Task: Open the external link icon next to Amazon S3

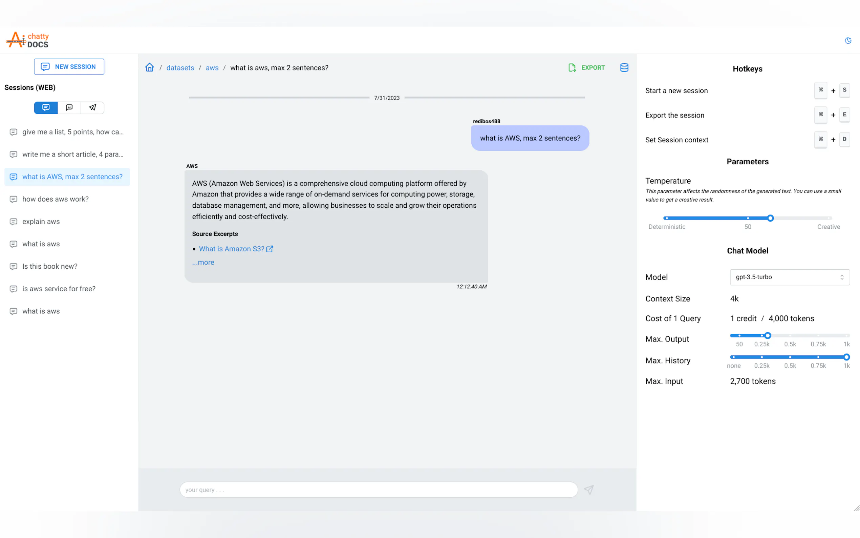Action: point(270,249)
